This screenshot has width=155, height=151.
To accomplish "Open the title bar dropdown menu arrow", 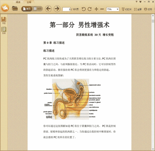I will [x=136, y=2].
